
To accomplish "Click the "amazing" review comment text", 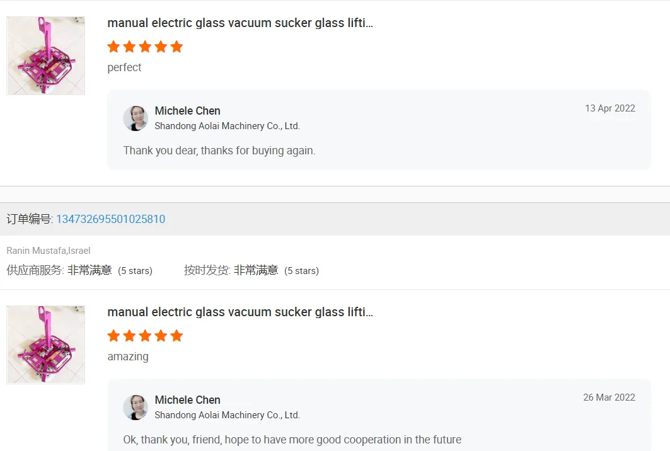I will tap(128, 357).
